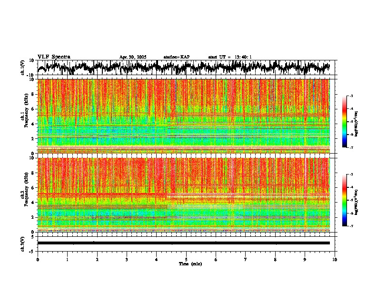
Task: Click the black ch.3 voltage band
Action: 183,243
